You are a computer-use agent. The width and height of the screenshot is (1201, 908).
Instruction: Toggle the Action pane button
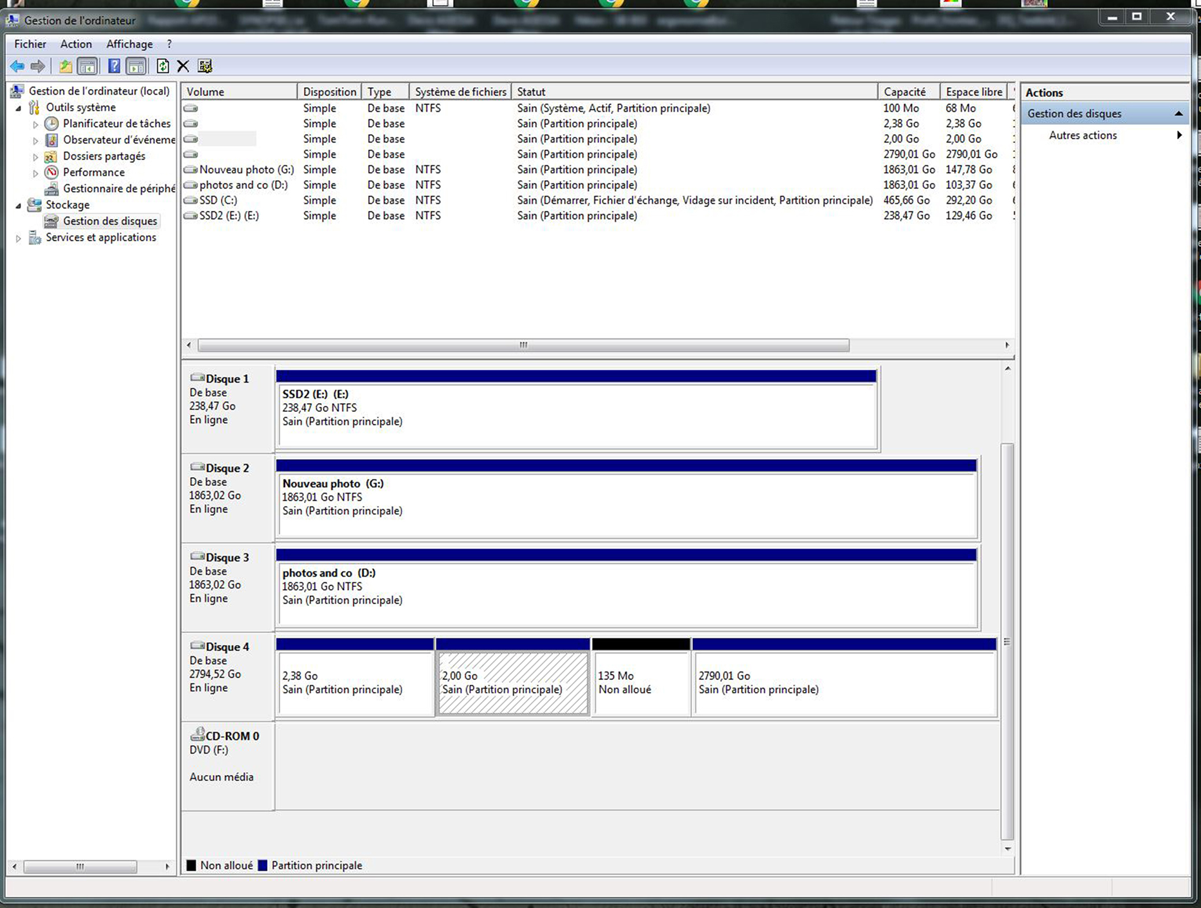(136, 66)
